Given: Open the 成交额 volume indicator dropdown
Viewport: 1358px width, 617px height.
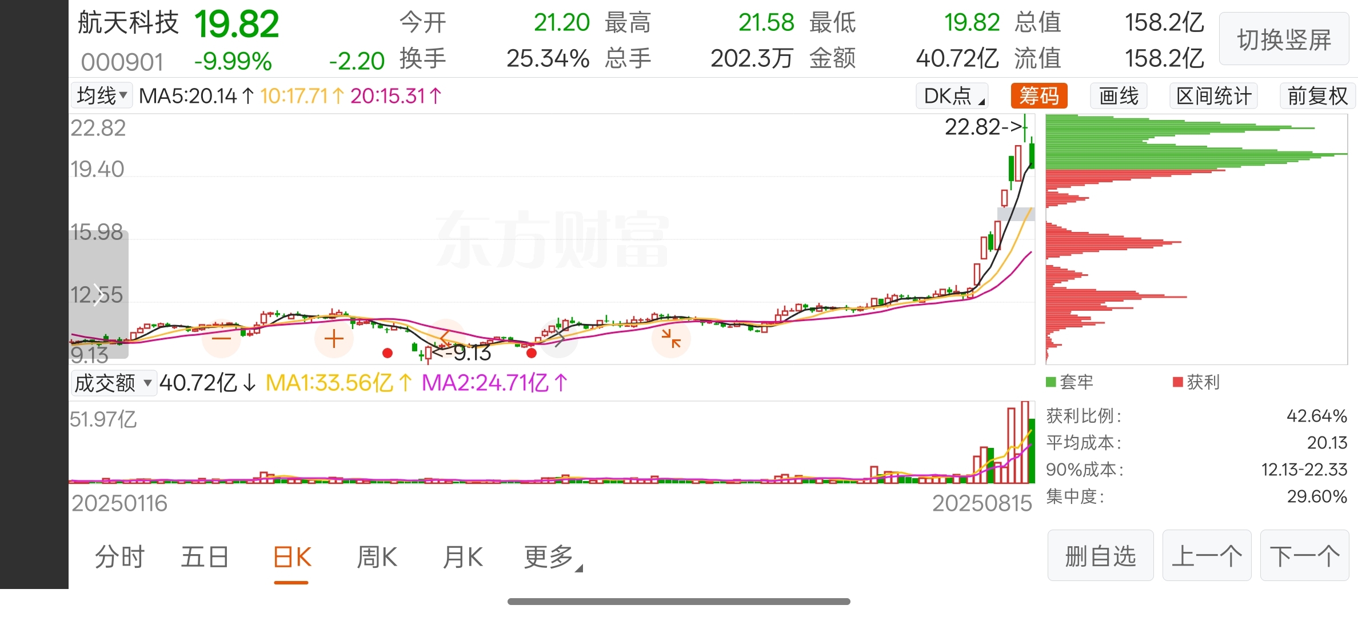Looking at the screenshot, I should click(x=113, y=383).
